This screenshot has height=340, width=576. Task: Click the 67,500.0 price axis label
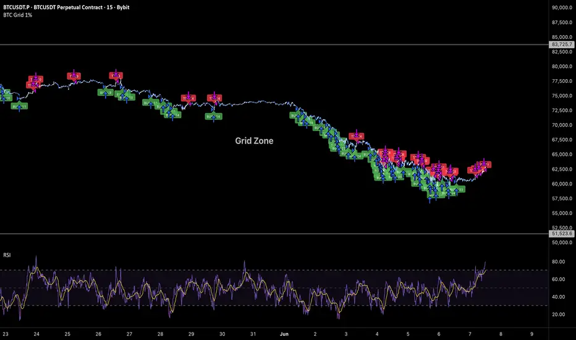pos(562,140)
